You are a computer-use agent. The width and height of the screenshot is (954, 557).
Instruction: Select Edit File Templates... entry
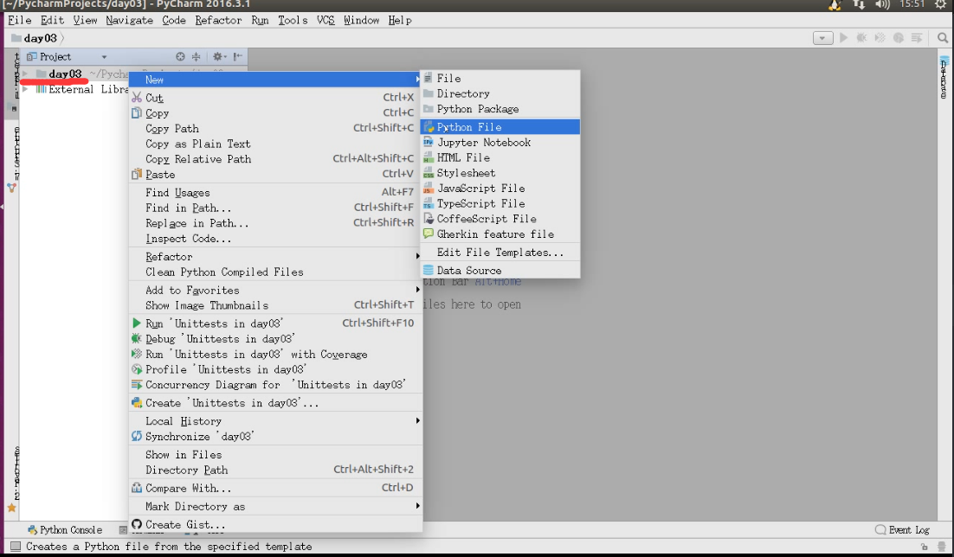500,252
